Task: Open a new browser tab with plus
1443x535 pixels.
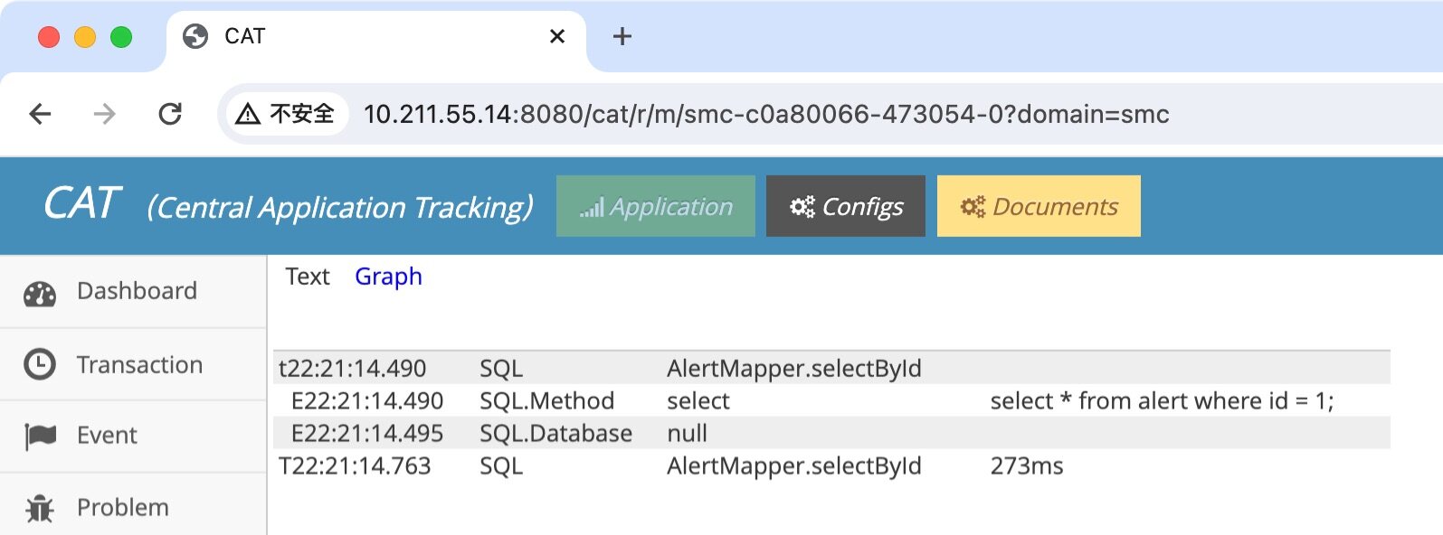Action: coord(622,36)
